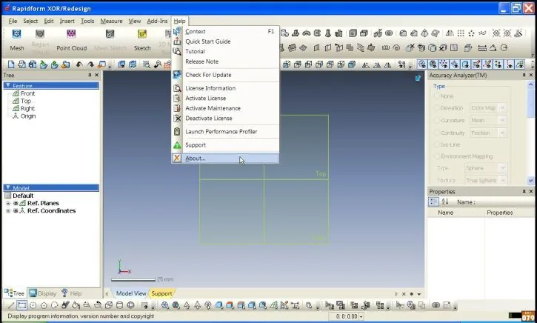Image resolution: width=537 pixels, height=323 pixels.
Task: Select the Circular Pattern icon
Action: point(472,33)
